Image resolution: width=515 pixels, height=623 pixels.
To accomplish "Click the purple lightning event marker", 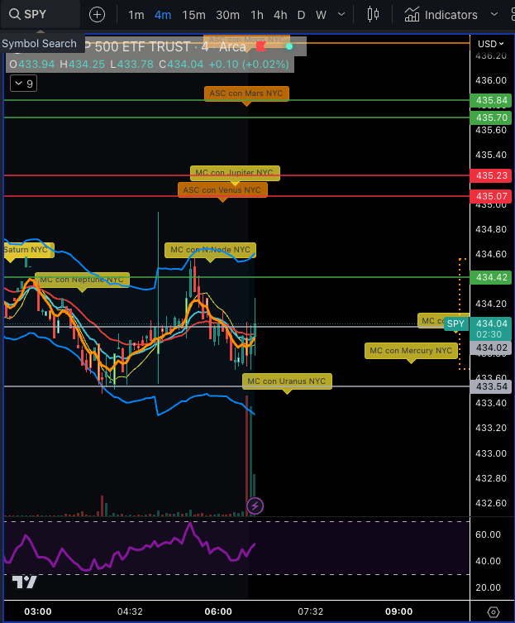I will pos(255,506).
